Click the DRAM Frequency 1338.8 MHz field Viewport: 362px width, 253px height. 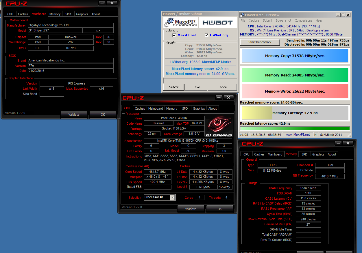pos(308,188)
